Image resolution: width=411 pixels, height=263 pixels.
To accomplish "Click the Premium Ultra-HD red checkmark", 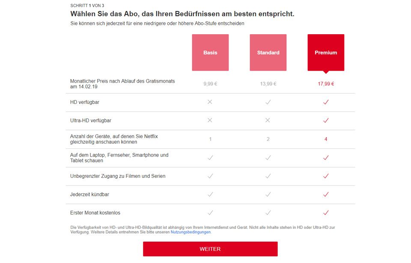I will pos(326,121).
